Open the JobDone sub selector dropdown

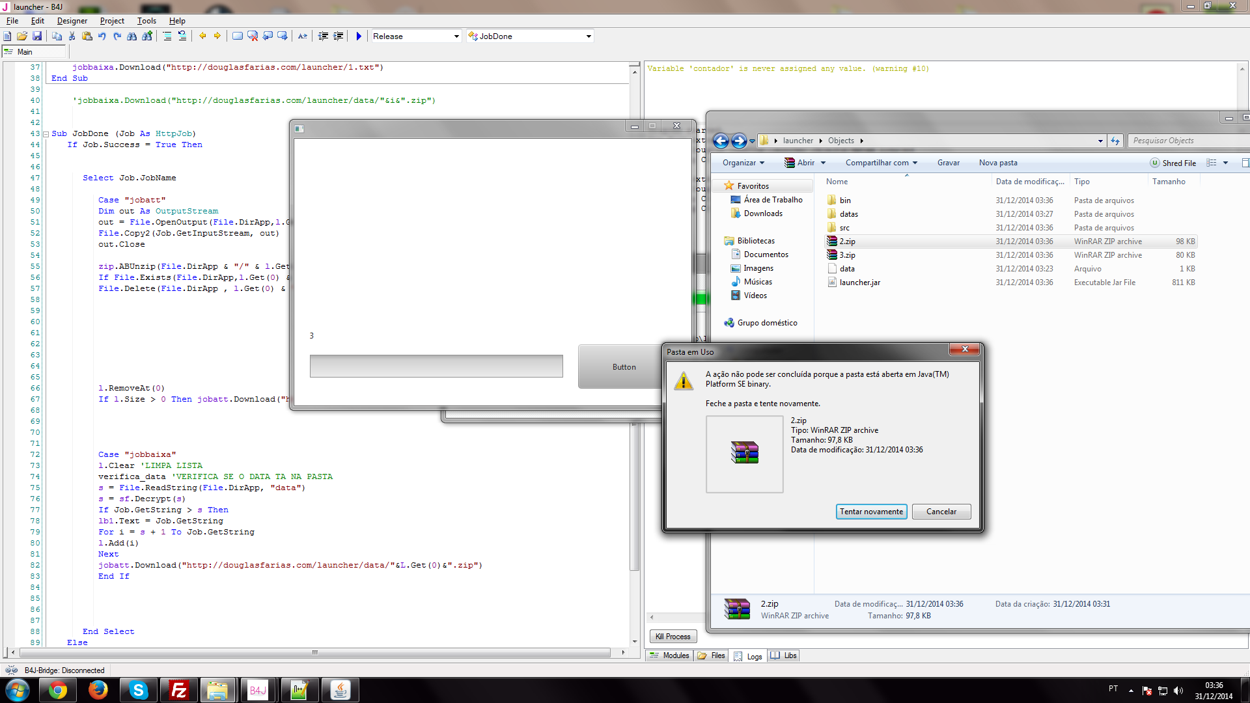[x=588, y=36]
